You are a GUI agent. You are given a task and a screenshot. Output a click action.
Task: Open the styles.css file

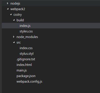(x=26, y=31)
